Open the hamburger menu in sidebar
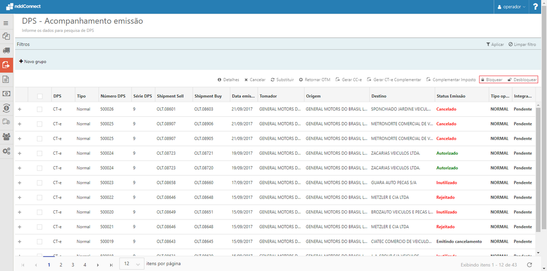 [6, 23]
